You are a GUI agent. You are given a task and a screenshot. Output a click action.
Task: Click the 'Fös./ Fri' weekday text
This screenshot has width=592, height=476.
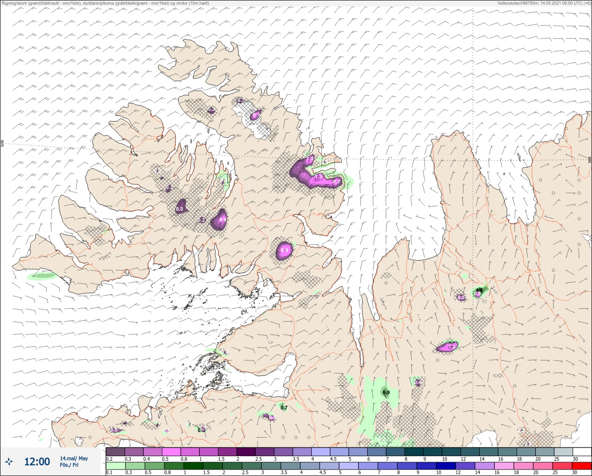(x=69, y=465)
